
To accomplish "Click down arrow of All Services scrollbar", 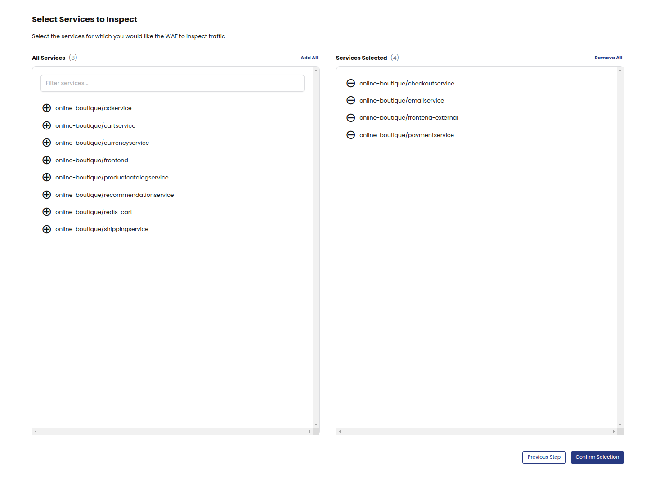I will 316,424.
